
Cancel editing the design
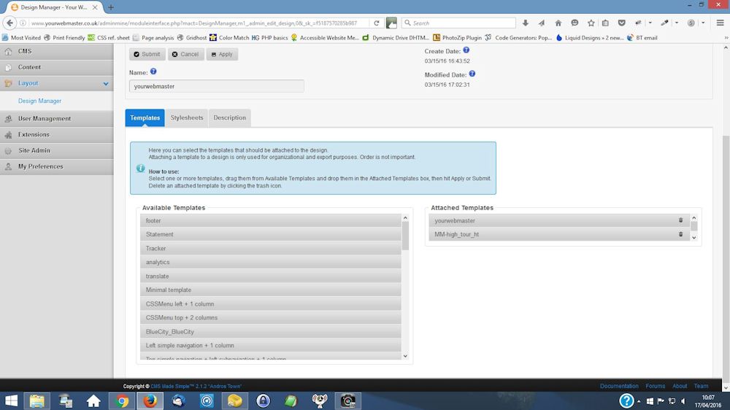[185, 54]
